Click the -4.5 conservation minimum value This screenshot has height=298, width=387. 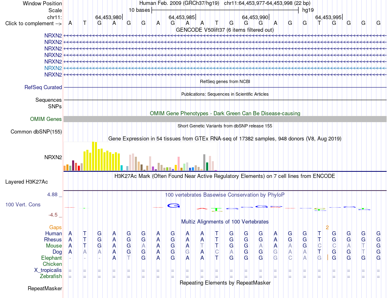tap(53, 215)
